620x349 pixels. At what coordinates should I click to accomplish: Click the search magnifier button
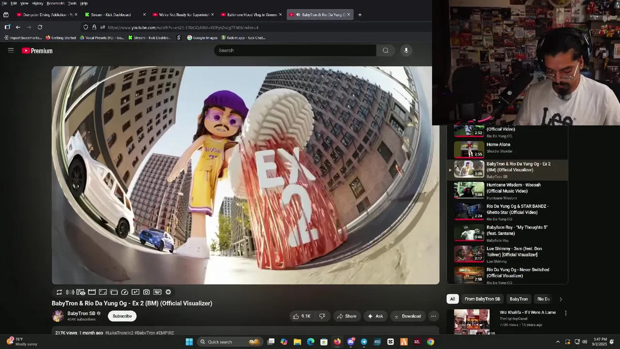pos(386,50)
